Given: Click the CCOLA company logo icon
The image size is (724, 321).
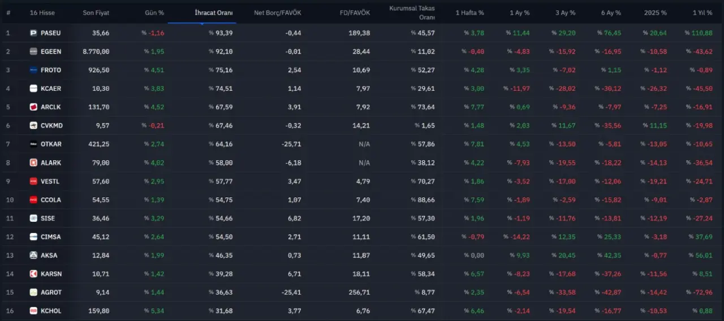Looking at the screenshot, I should tap(33, 200).
